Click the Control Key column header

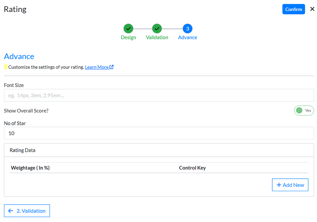192,168
